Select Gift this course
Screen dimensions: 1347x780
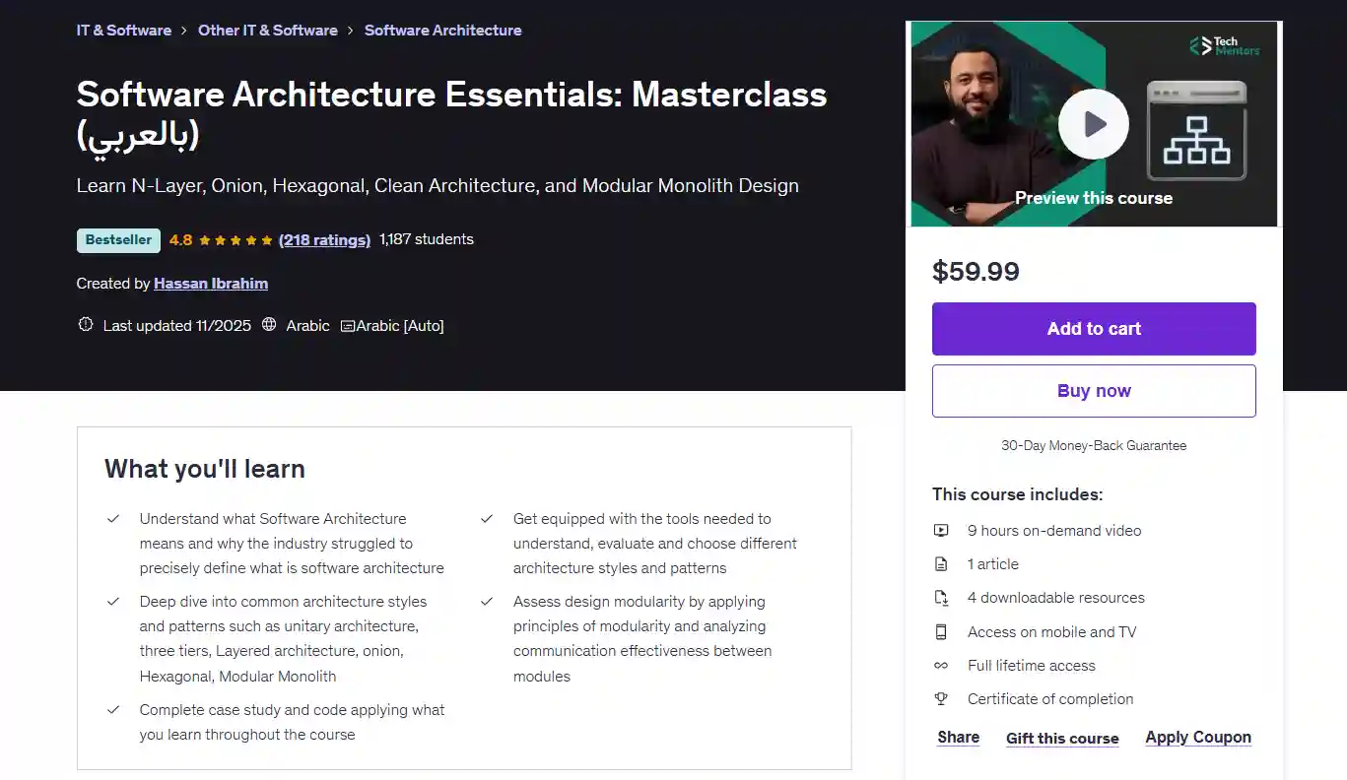pyautogui.click(x=1062, y=739)
